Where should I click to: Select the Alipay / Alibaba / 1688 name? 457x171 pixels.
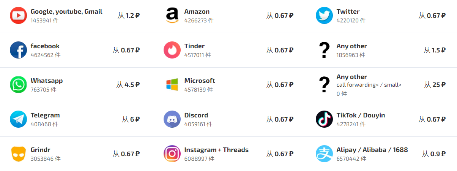pos(372,150)
